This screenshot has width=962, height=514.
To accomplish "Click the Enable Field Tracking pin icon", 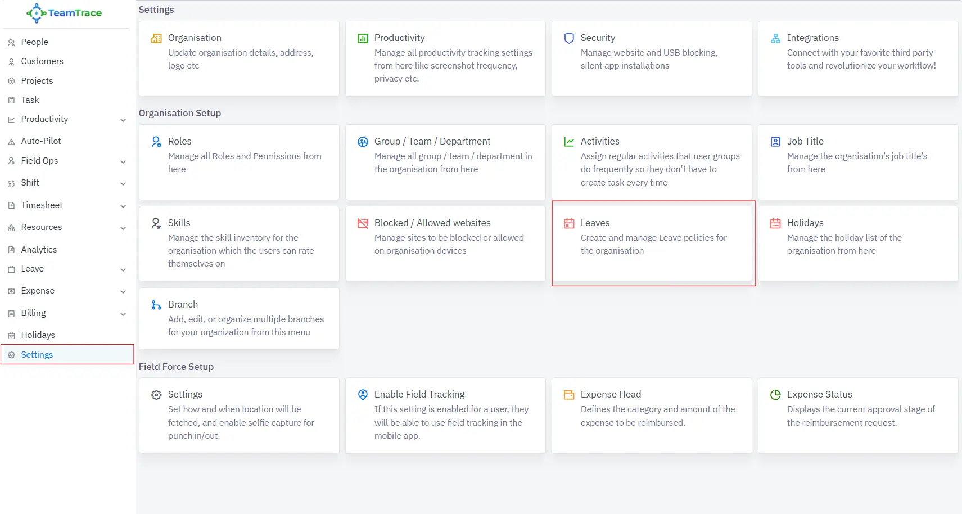I will (363, 395).
